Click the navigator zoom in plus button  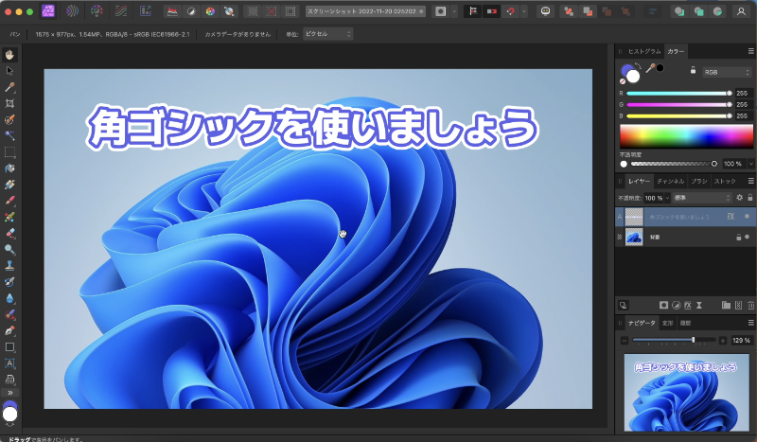coord(723,341)
